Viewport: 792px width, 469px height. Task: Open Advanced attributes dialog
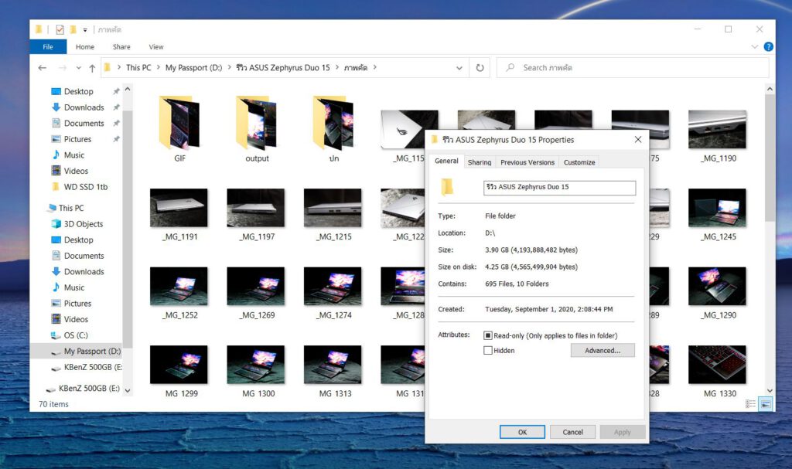point(603,350)
